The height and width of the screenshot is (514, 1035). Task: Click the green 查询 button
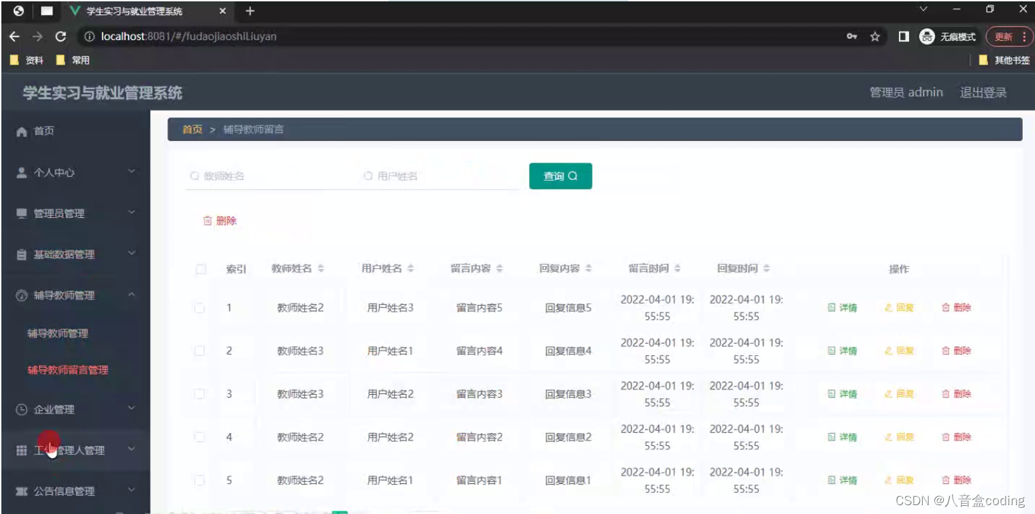pyautogui.click(x=561, y=176)
